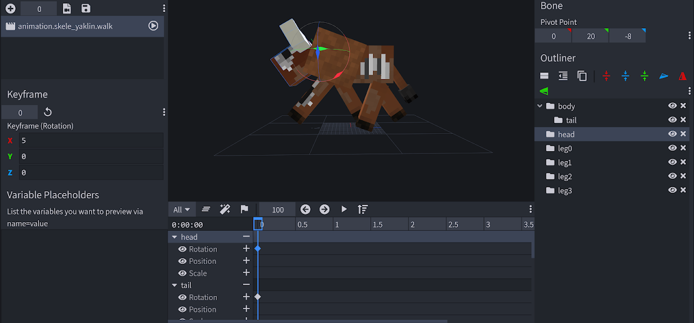Collapse the body group in Outliner
This screenshot has width=694, height=323.
click(540, 106)
